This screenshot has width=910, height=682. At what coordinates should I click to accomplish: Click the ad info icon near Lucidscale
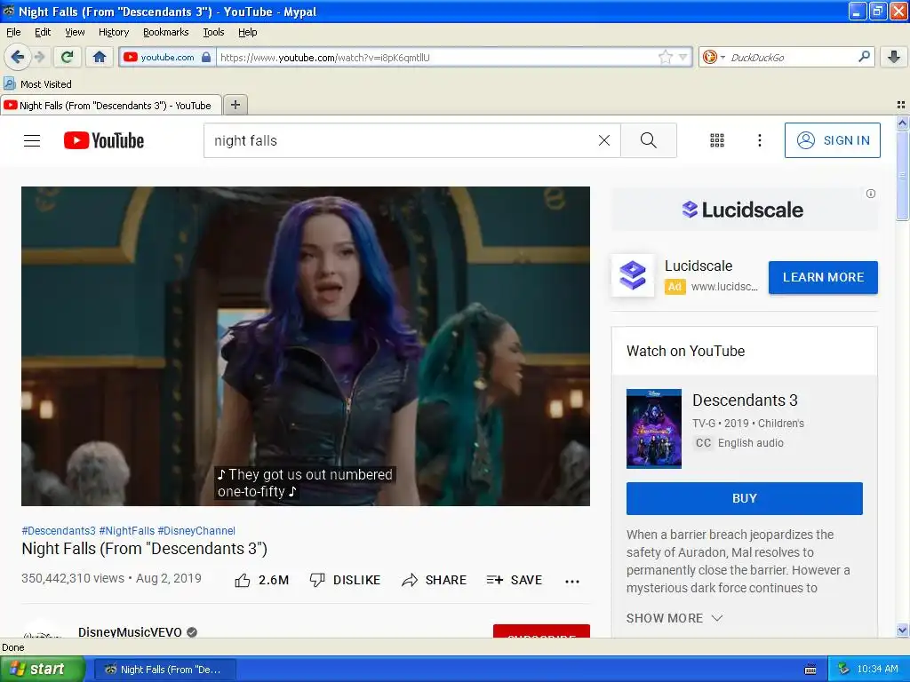pyautogui.click(x=871, y=194)
